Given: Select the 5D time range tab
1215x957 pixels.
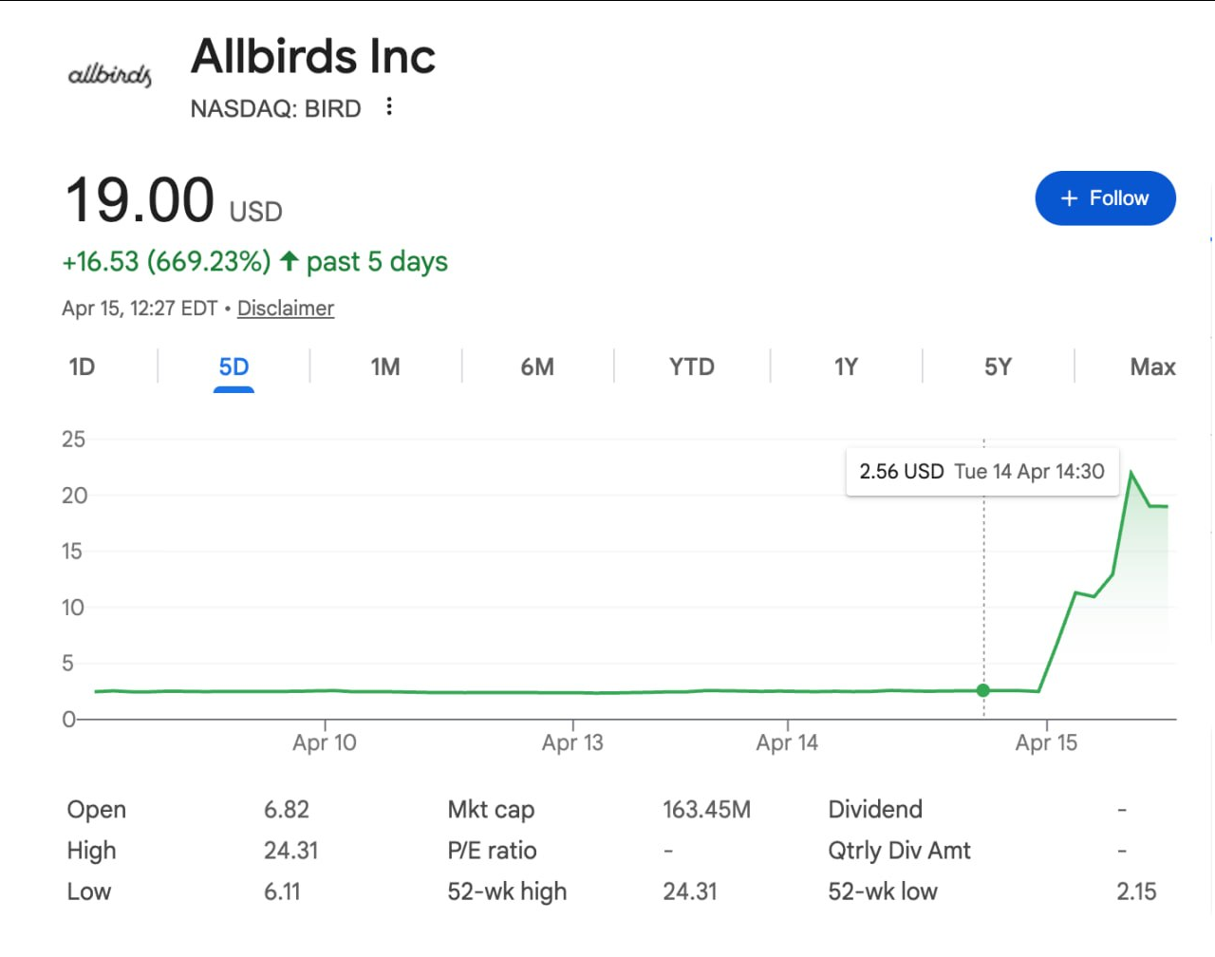Looking at the screenshot, I should (x=234, y=366).
